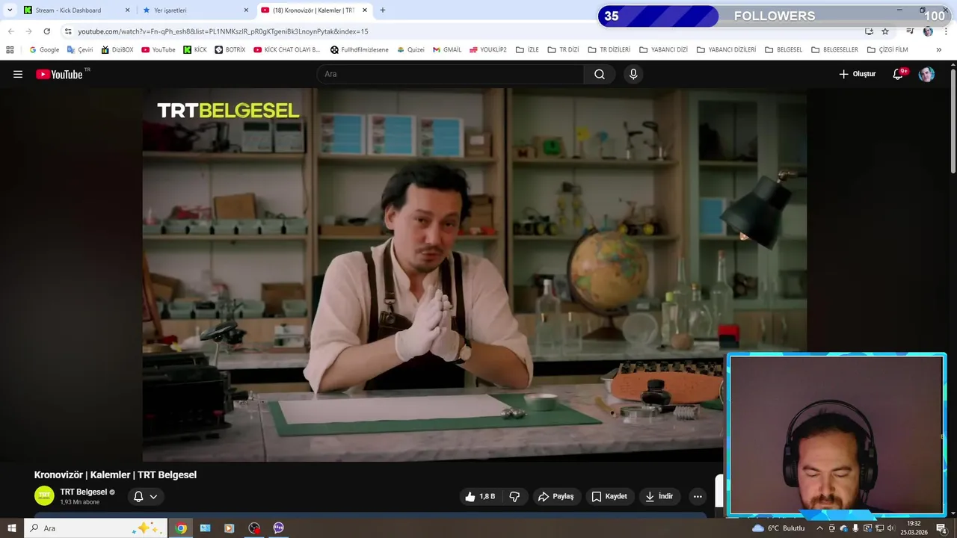Screen dimensions: 957x538
Task: Go to the YouTube home logo
Action: point(59,74)
